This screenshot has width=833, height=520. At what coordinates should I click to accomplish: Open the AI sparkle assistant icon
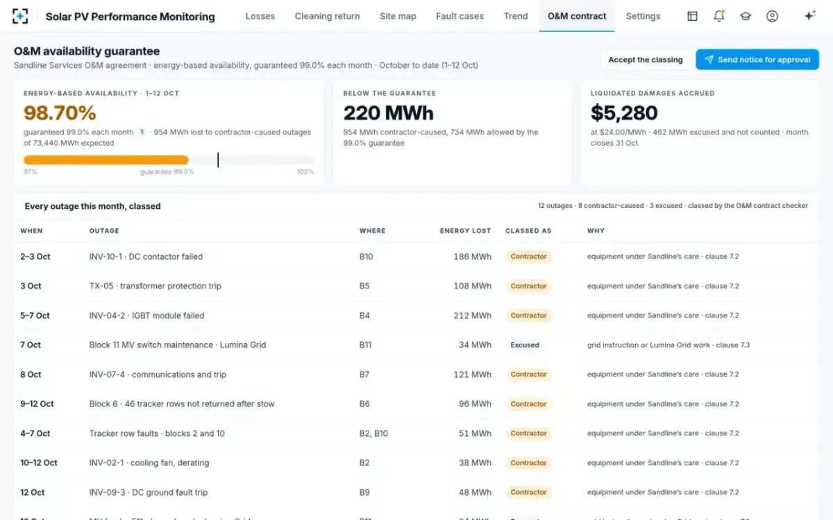click(x=809, y=16)
